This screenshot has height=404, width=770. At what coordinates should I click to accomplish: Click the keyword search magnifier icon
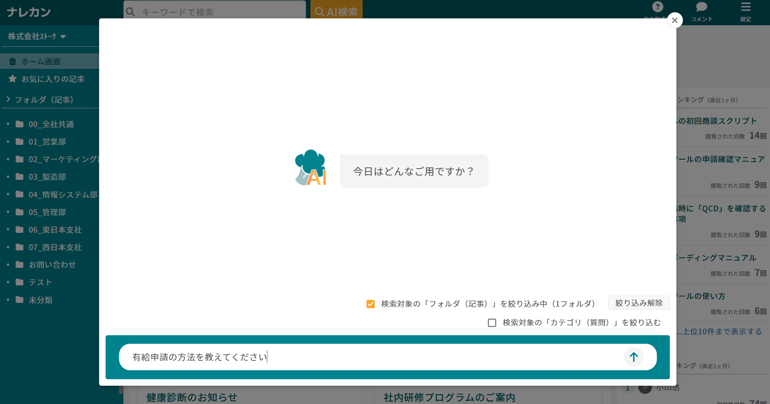130,12
